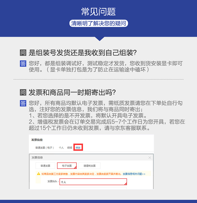Click 明细 in the invoice summary row
Image resolution: width=197 pixels, height=203 pixels.
tap(70, 148)
